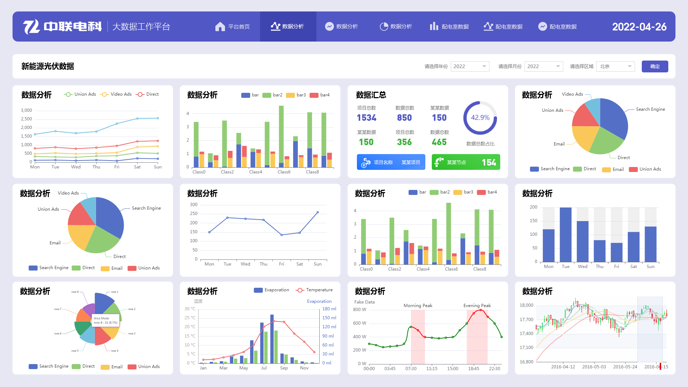Click the pie icon of third 数据分析

point(384,27)
